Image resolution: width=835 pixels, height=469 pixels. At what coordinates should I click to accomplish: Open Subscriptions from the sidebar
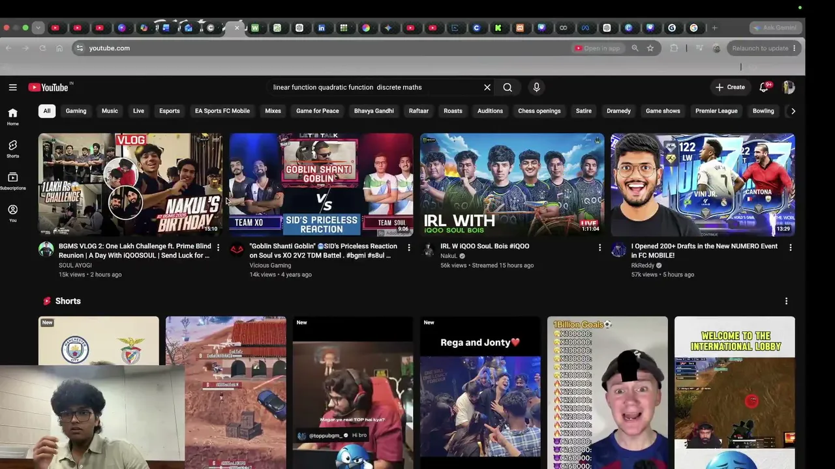pyautogui.click(x=12, y=181)
